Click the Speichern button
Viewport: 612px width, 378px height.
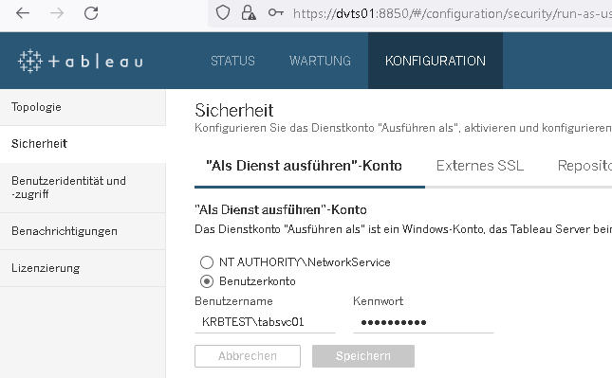363,356
